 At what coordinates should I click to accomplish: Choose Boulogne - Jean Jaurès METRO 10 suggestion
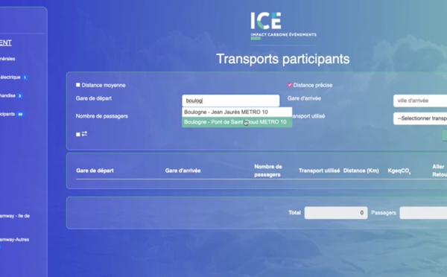pos(237,112)
